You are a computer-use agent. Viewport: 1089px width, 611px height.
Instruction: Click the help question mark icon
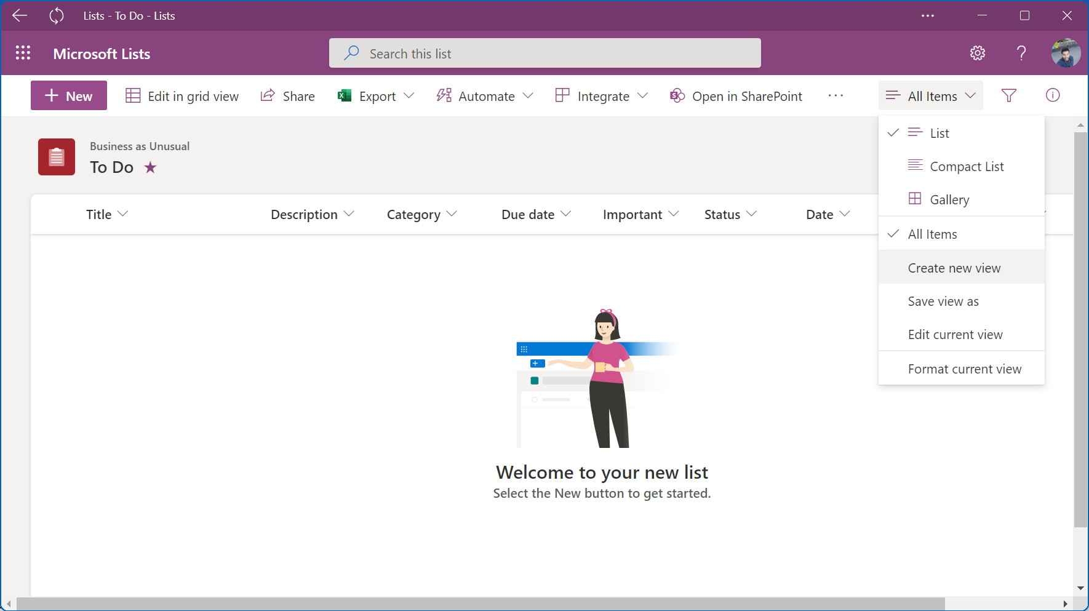pyautogui.click(x=1021, y=54)
